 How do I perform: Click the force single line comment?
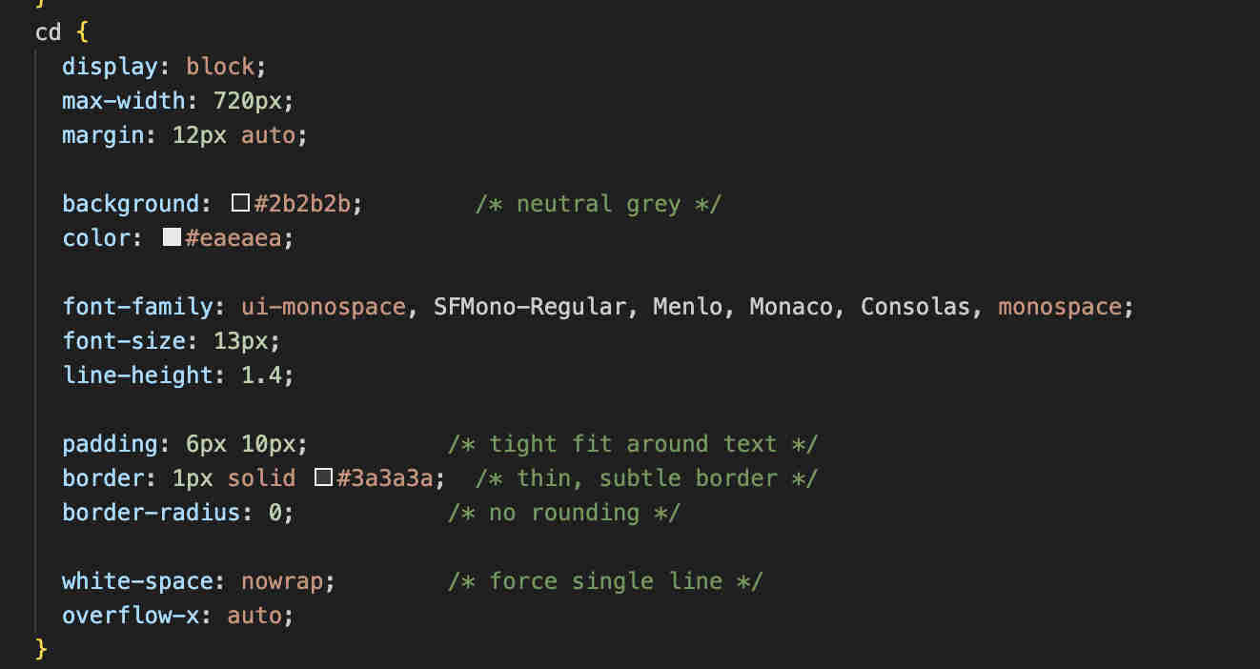604,581
